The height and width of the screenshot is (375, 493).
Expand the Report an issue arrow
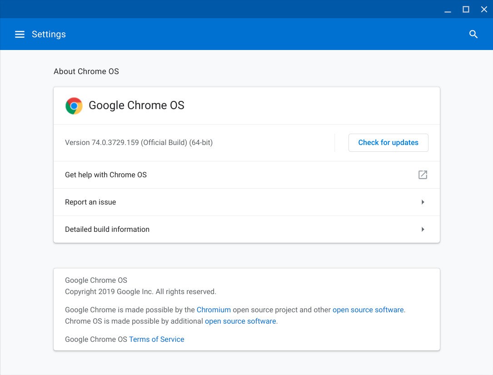(x=423, y=202)
